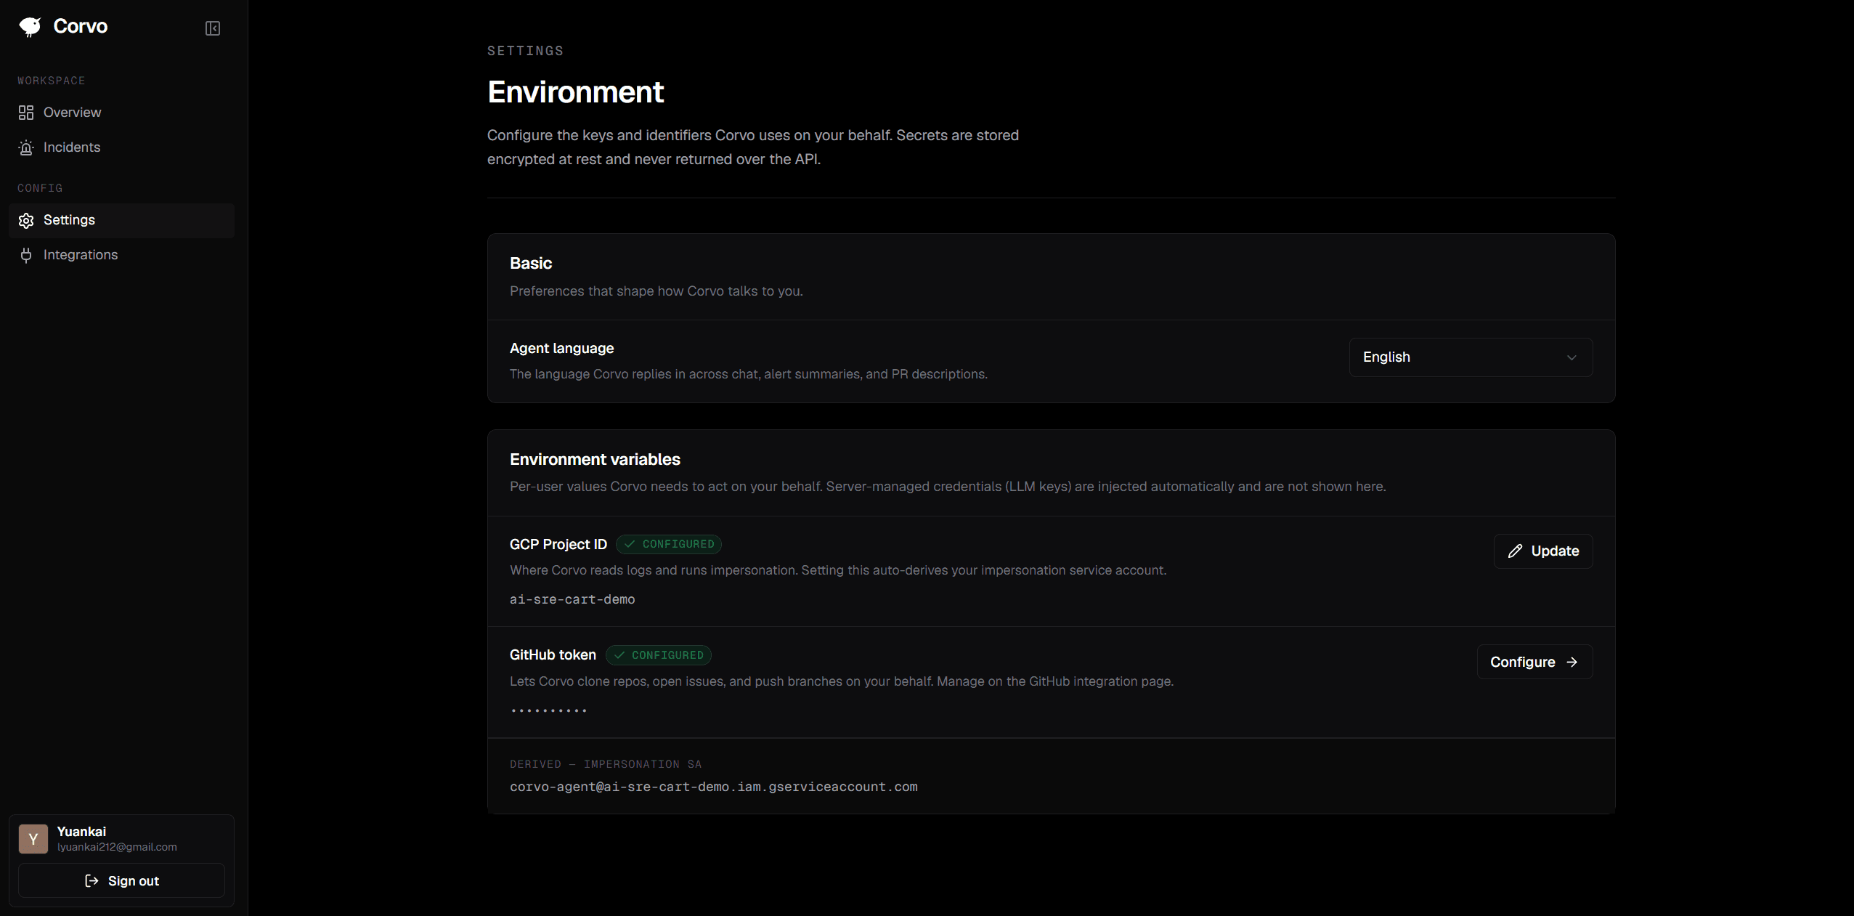Click the Corvo brand name

tap(81, 26)
